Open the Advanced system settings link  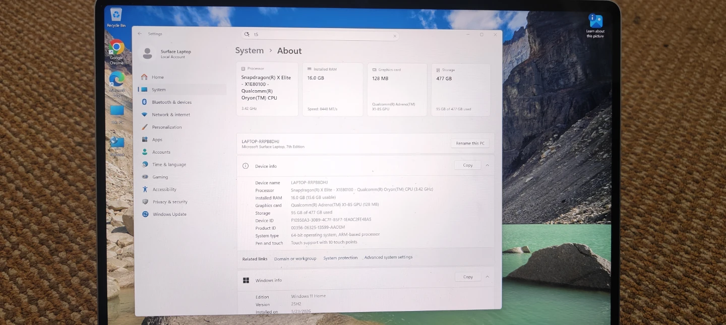click(388, 257)
